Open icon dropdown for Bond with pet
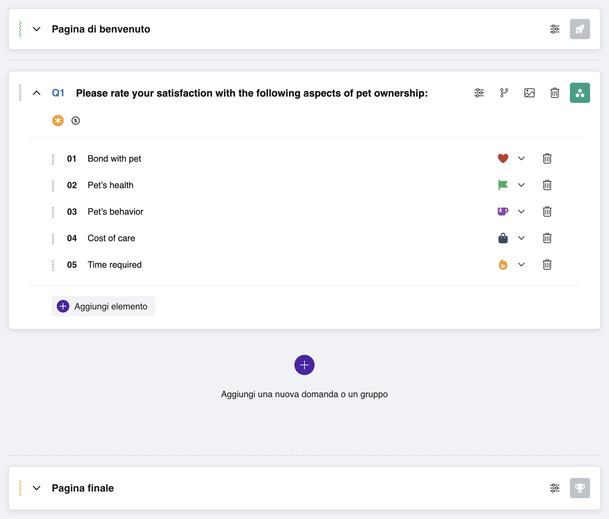This screenshot has height=519, width=609. (x=521, y=158)
